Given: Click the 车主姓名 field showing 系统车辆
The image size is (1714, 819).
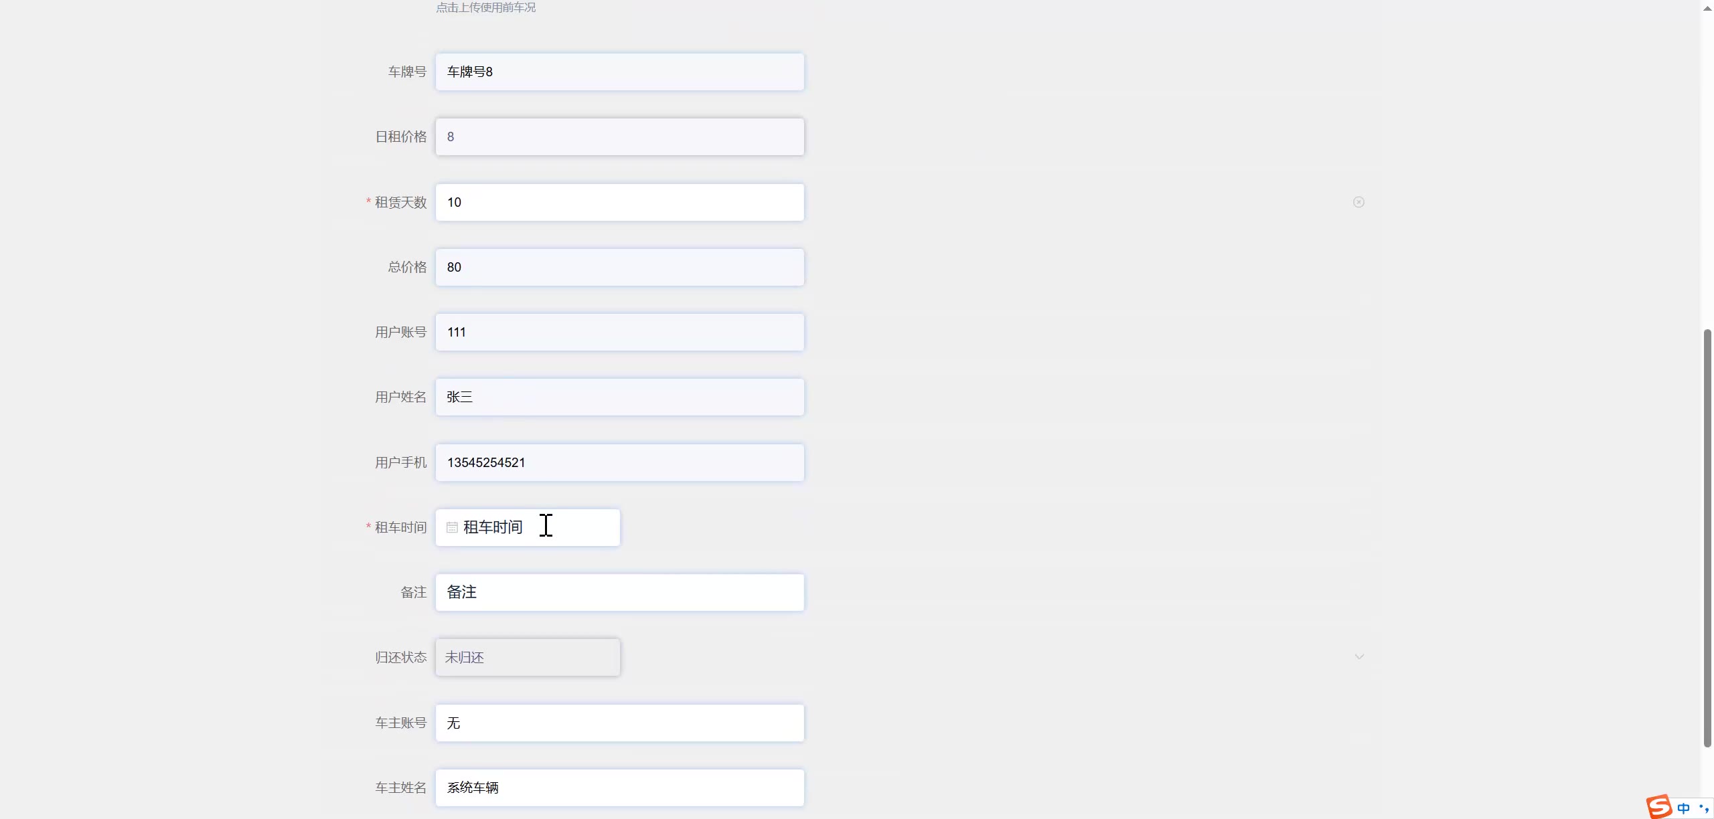Looking at the screenshot, I should coord(619,788).
